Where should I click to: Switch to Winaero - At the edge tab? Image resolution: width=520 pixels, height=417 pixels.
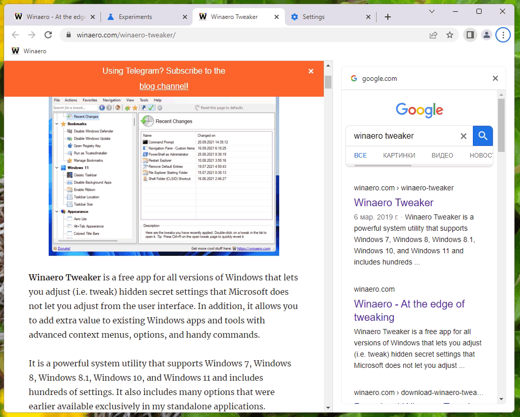tap(55, 17)
